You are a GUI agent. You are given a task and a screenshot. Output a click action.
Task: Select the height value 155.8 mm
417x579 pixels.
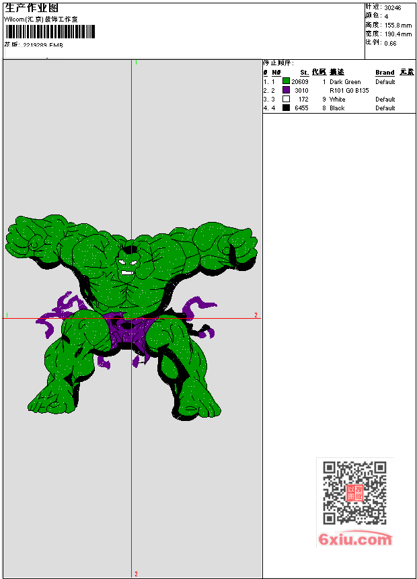point(398,26)
